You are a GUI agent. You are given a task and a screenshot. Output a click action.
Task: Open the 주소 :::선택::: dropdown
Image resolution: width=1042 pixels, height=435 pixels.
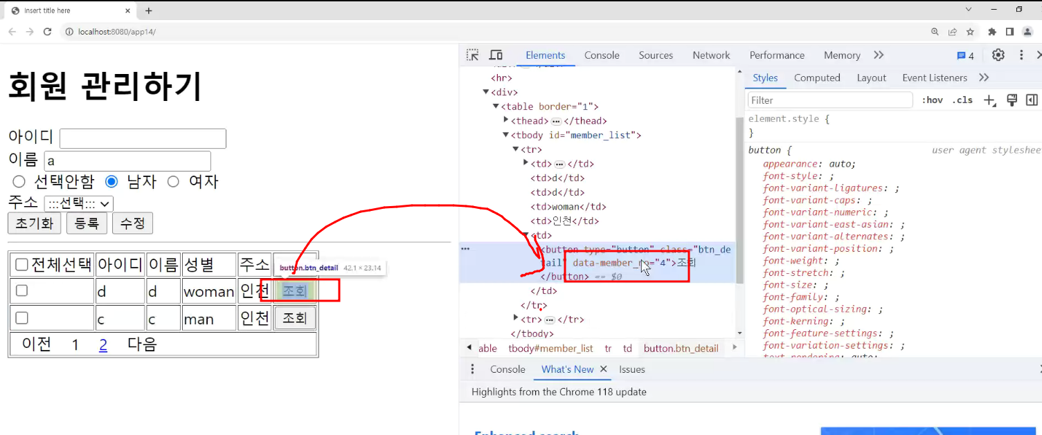pyautogui.click(x=78, y=203)
